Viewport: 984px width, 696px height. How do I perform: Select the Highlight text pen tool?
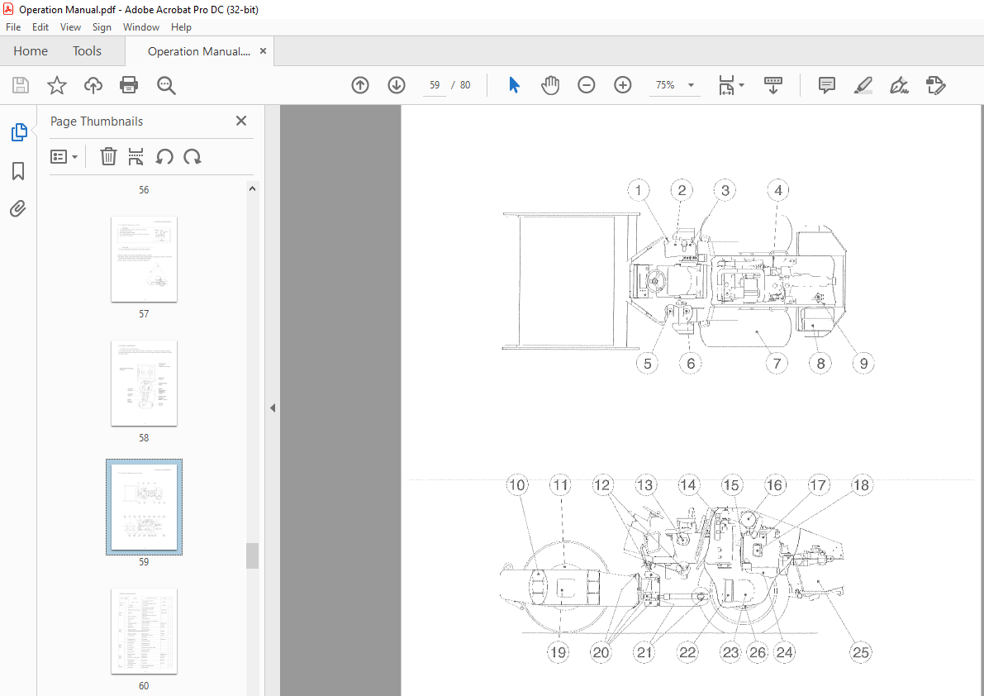coord(863,85)
